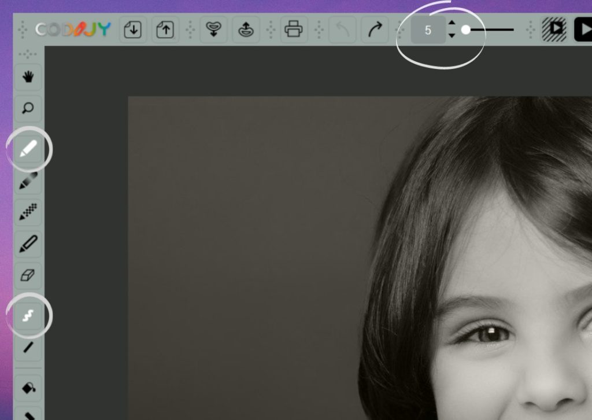Select the highlighted Pen tool
Image resolution: width=592 pixels, height=420 pixels.
(27, 149)
